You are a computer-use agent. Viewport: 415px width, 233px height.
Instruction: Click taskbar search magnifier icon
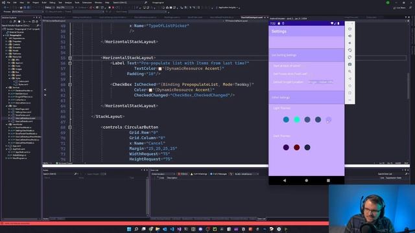[136, 229]
